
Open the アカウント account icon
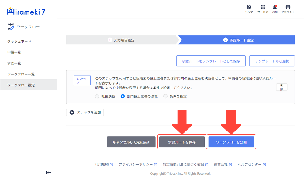[x=288, y=8]
